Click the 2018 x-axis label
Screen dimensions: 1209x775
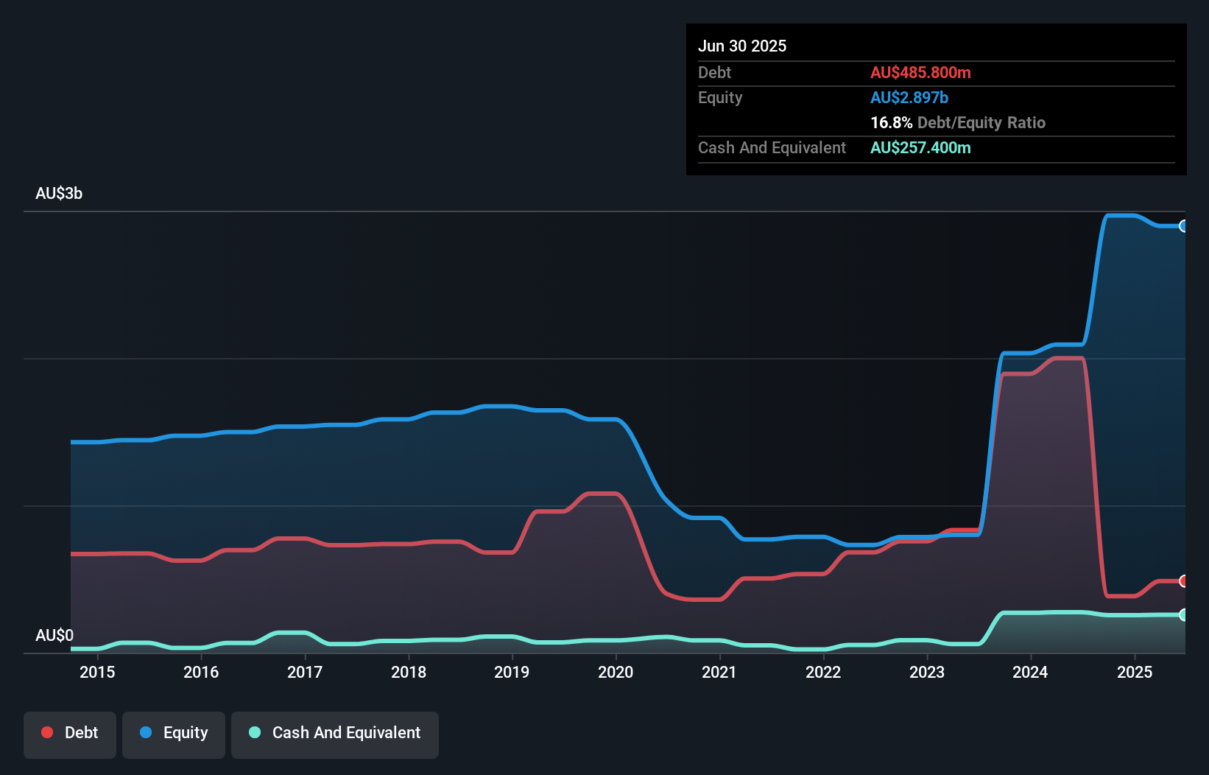pos(409,672)
